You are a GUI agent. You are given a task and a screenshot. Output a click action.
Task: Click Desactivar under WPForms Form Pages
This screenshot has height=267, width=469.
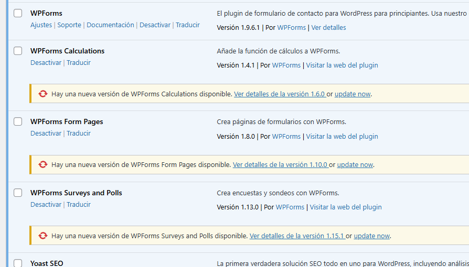coord(46,133)
